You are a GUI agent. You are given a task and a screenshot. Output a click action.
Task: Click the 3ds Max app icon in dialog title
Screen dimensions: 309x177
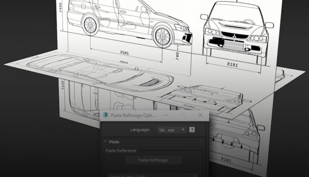[x=106, y=116]
